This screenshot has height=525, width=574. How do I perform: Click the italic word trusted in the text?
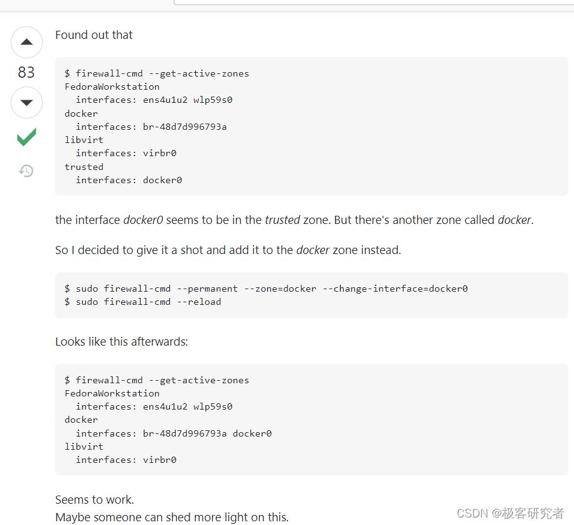click(282, 220)
